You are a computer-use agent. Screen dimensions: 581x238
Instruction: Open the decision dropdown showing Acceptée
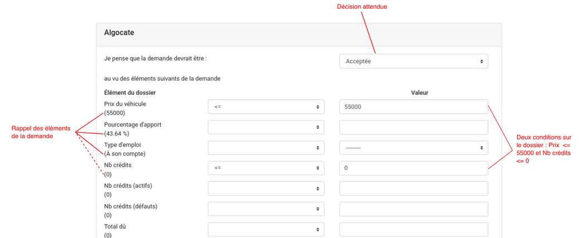(413, 61)
